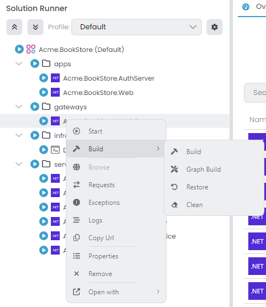Choose Remove in the context menu
Image resolution: width=266 pixels, height=307 pixels.
116,274
